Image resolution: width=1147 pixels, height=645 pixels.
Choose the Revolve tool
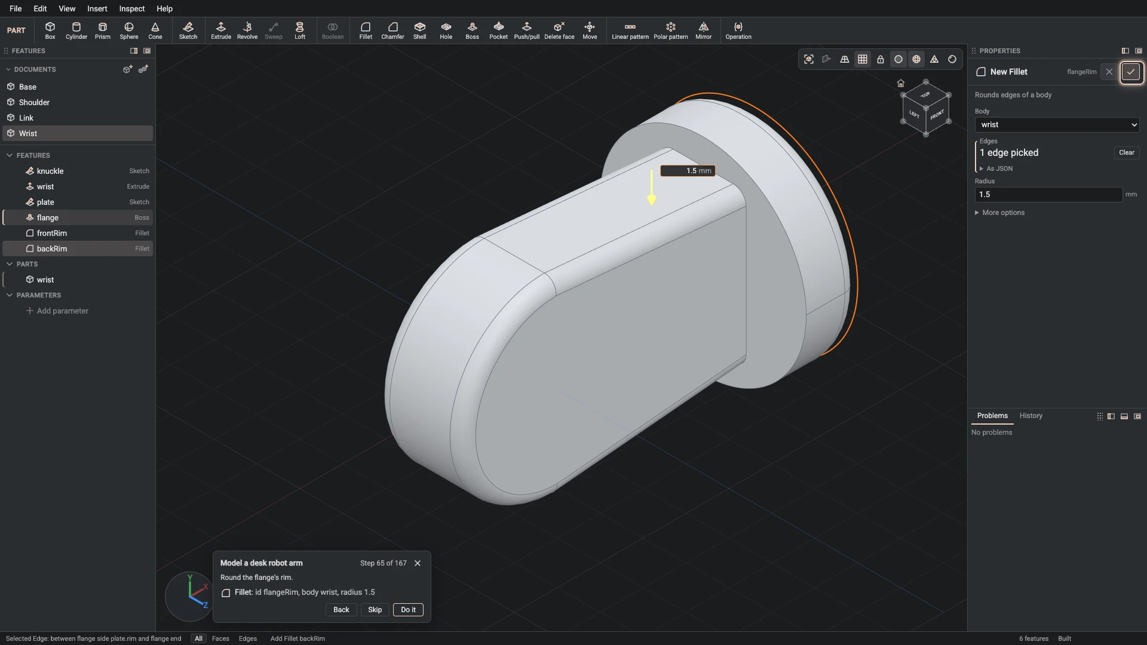[247, 30]
